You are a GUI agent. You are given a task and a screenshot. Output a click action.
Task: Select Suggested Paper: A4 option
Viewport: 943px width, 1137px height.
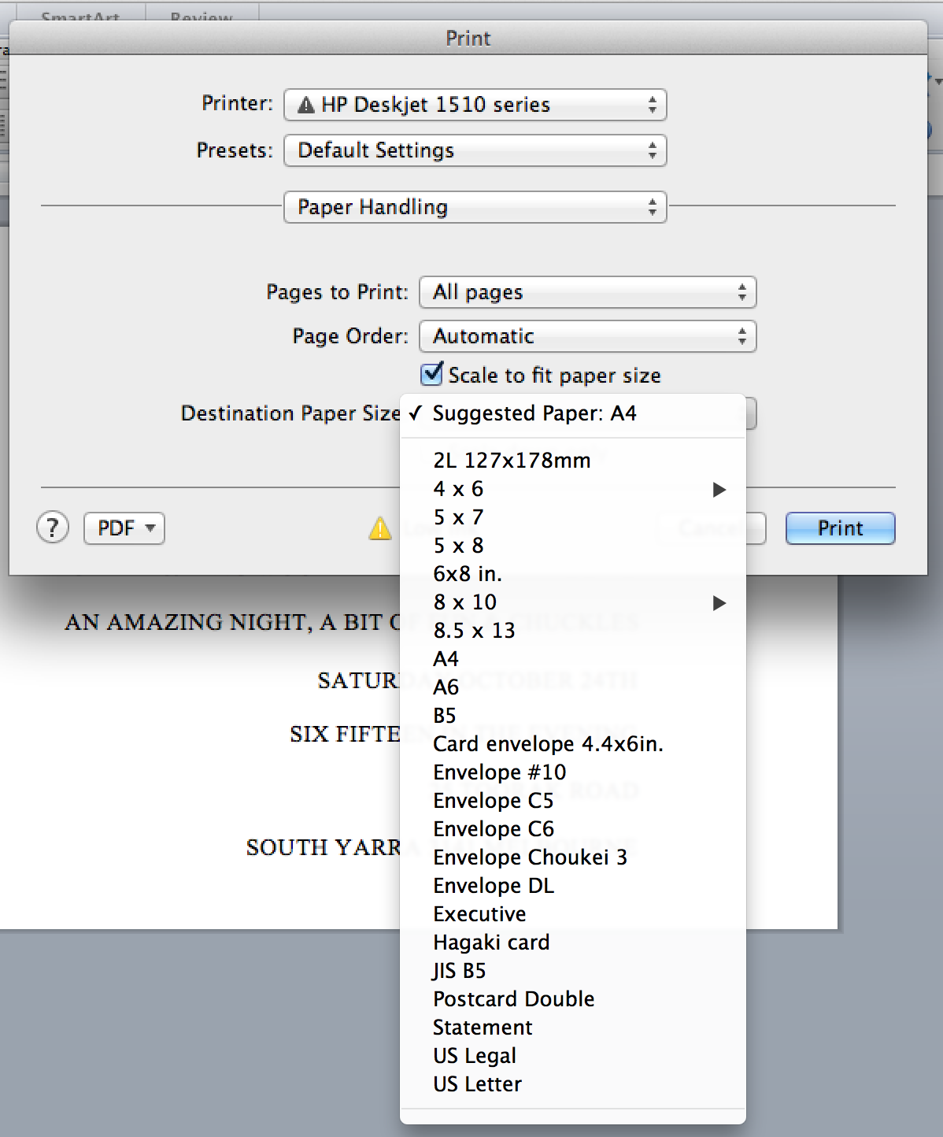pyautogui.click(x=572, y=413)
